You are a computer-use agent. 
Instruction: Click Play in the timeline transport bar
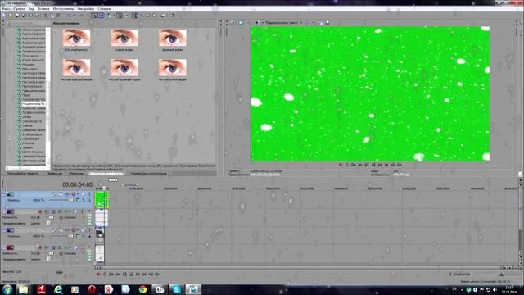[118, 275]
